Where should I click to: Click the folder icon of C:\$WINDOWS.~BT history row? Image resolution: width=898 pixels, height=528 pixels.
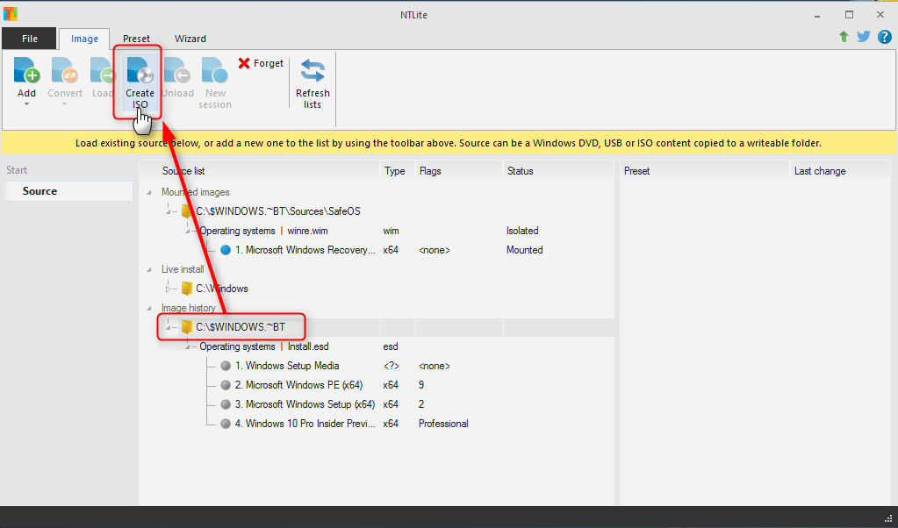click(186, 326)
